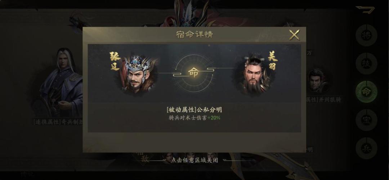
Task: Click the 并州狼骑 attribute label
Action: point(330,100)
